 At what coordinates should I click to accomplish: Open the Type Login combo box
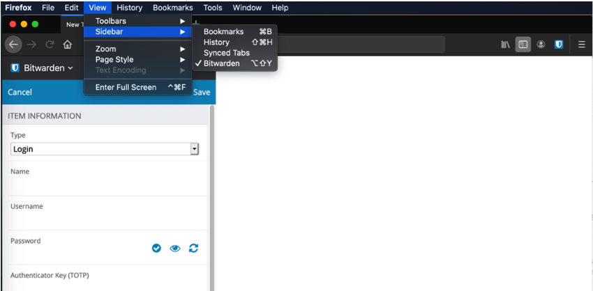(105, 149)
